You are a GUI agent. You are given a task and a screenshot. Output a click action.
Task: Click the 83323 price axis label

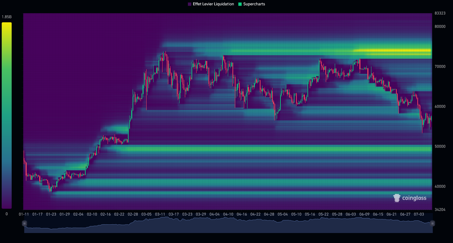[440, 13]
